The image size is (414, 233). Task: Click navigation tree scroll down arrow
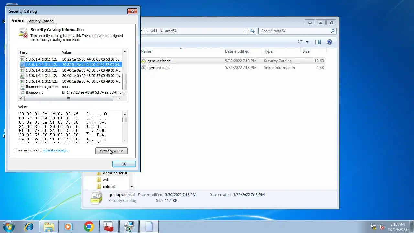click(131, 187)
